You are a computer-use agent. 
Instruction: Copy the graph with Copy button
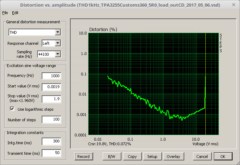tap(132, 157)
